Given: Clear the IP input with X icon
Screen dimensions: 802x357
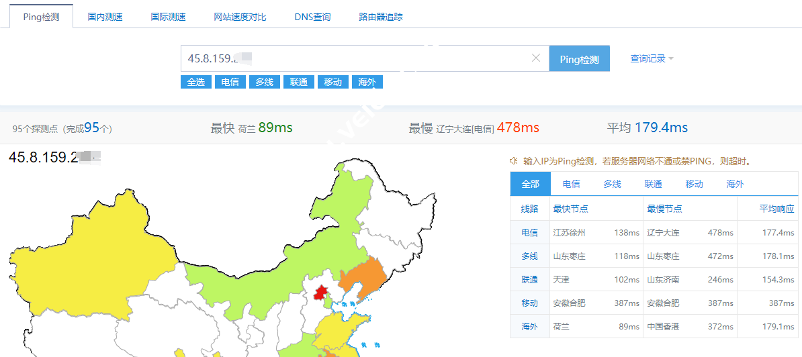Looking at the screenshot, I should 535,58.
